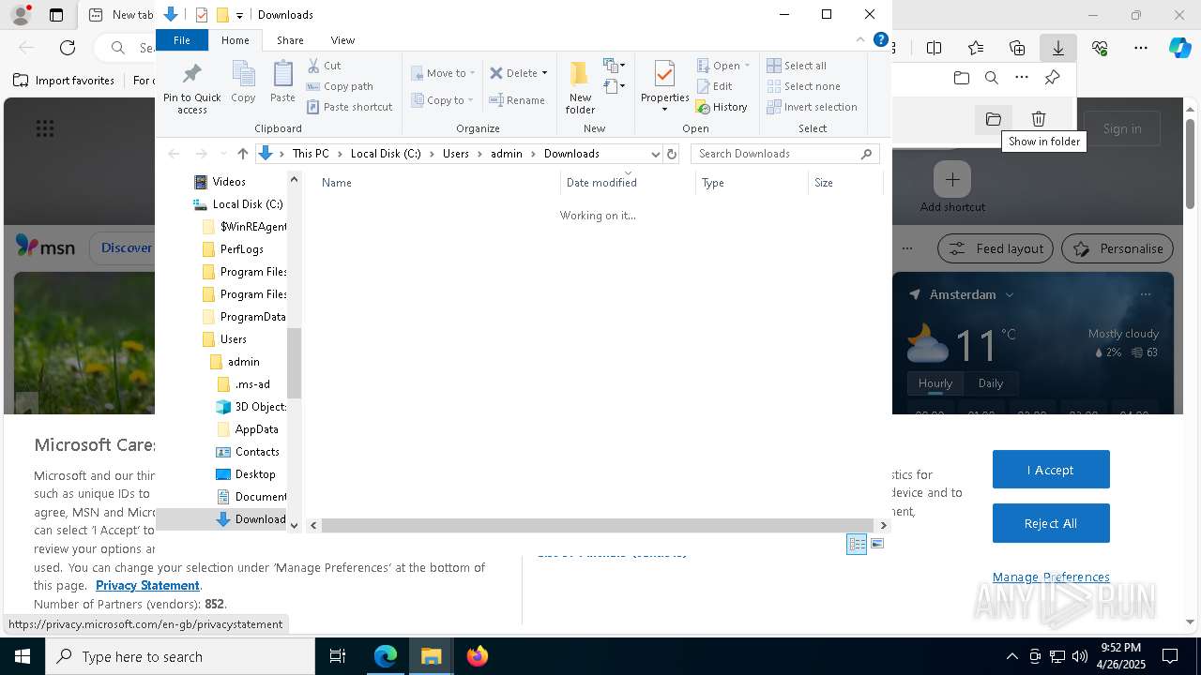The width and height of the screenshot is (1201, 675).
Task: Click Feed layout button
Action: pyautogui.click(x=996, y=248)
